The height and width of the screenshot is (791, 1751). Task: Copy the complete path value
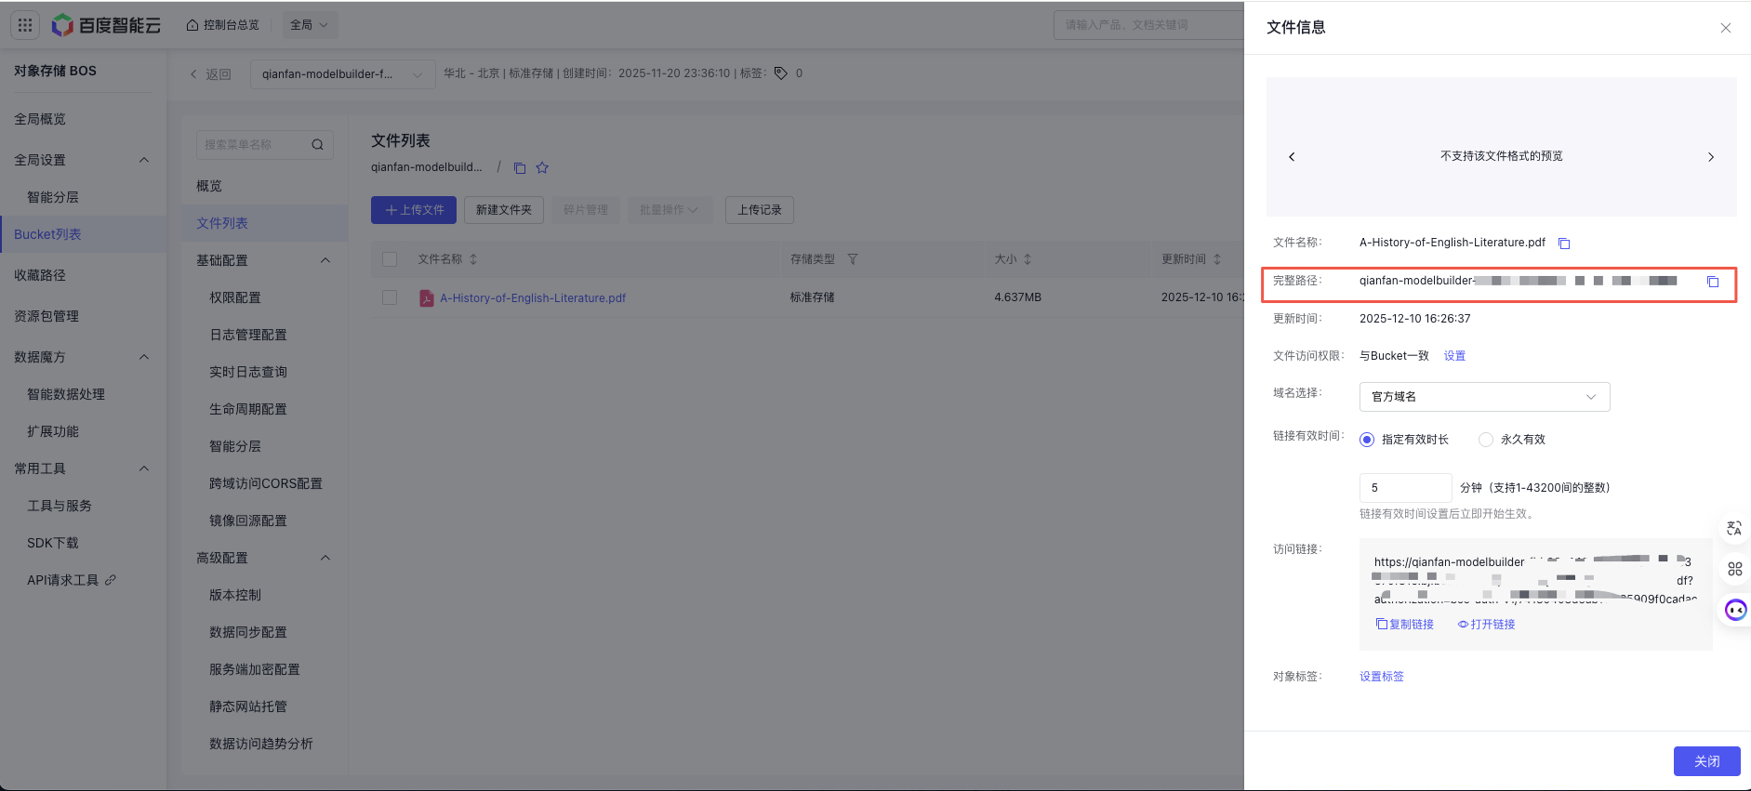tap(1712, 282)
